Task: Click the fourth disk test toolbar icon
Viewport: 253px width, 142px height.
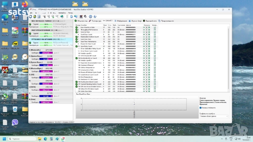Action: click(x=57, y=17)
